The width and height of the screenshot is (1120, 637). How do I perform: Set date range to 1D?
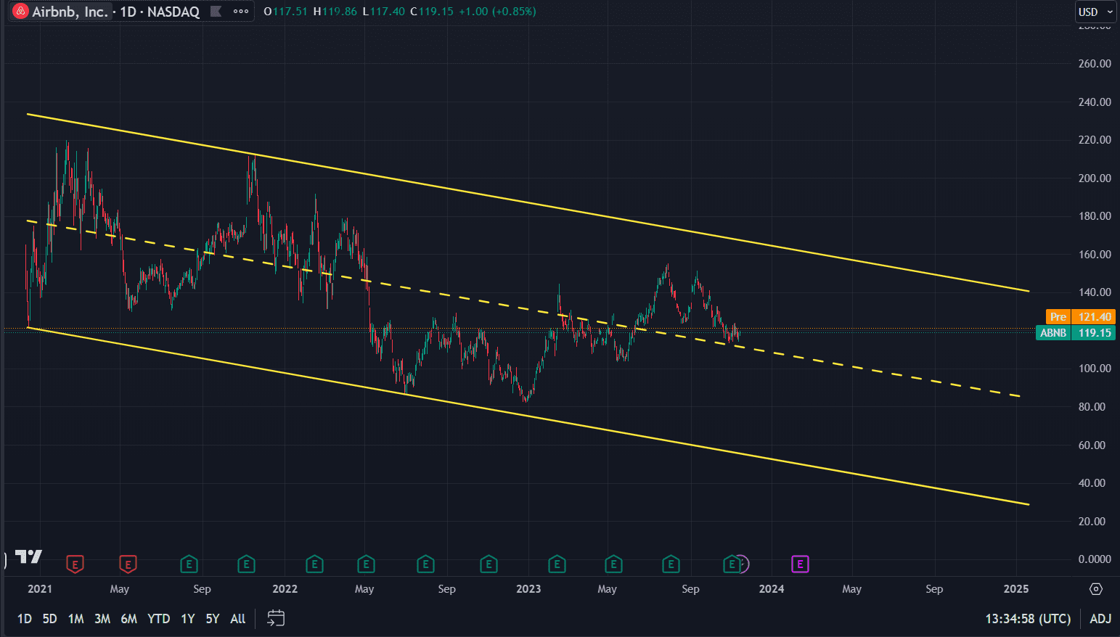click(24, 619)
